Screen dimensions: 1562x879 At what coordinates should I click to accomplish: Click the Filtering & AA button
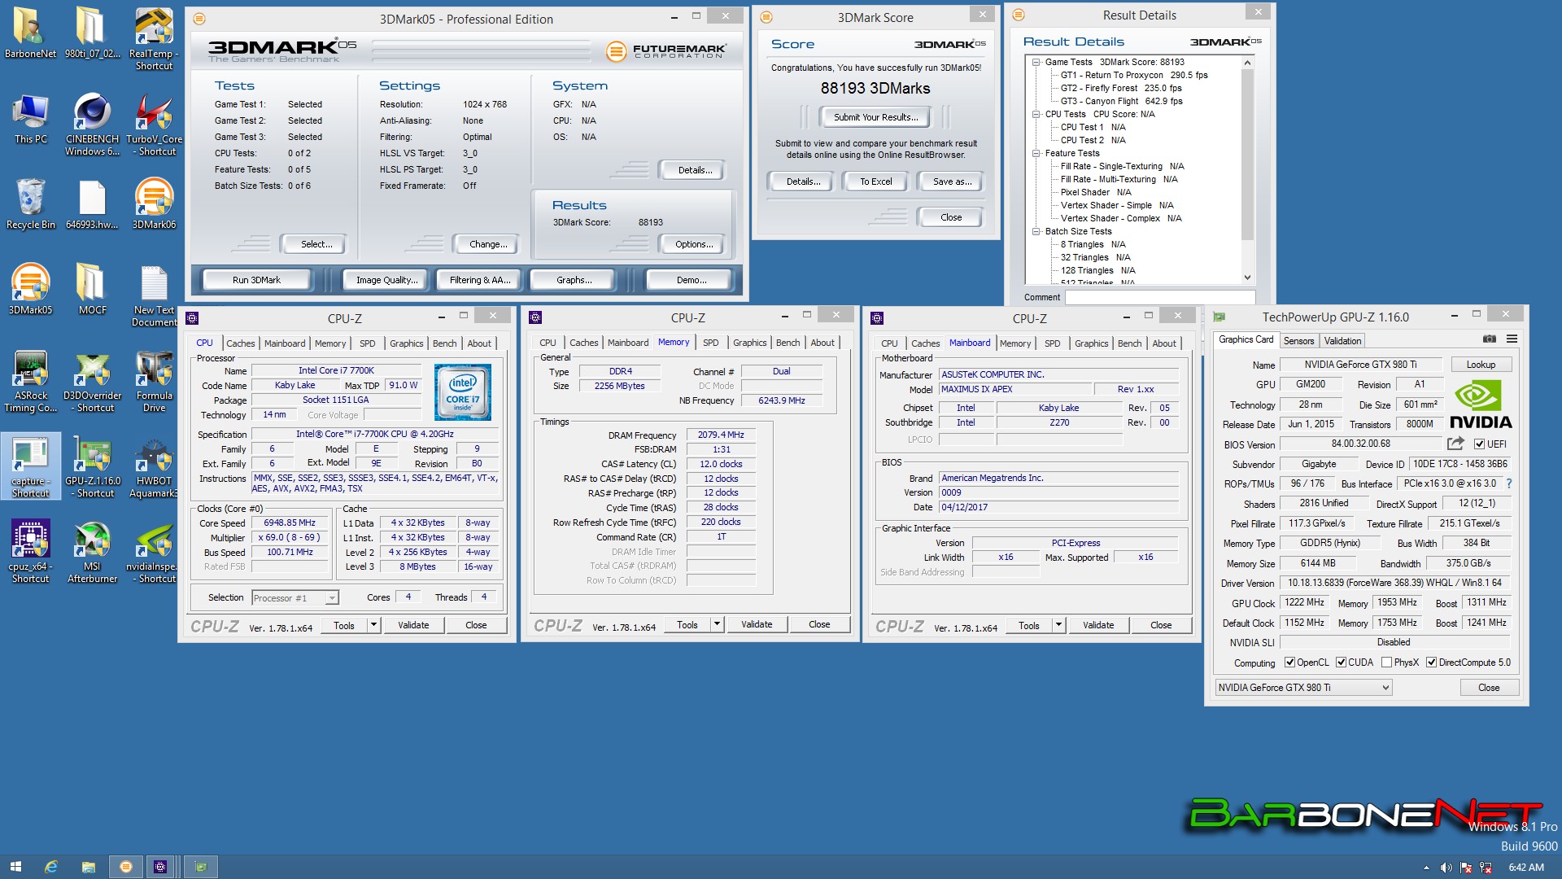(480, 280)
